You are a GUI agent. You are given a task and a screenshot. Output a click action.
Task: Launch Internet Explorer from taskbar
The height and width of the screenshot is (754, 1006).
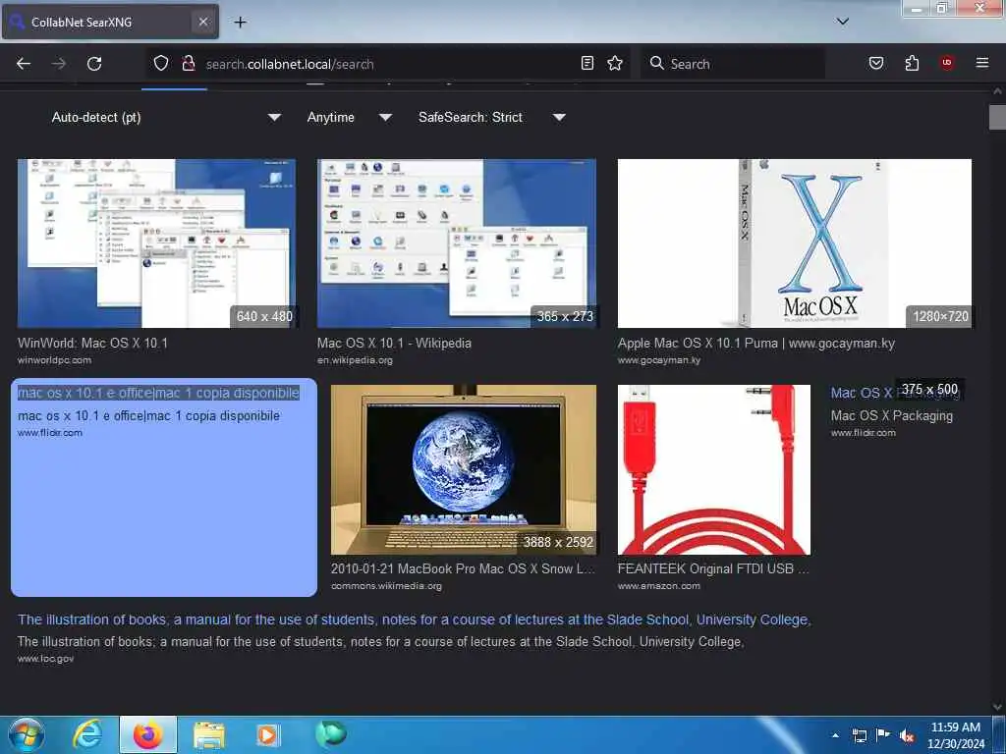[87, 735]
